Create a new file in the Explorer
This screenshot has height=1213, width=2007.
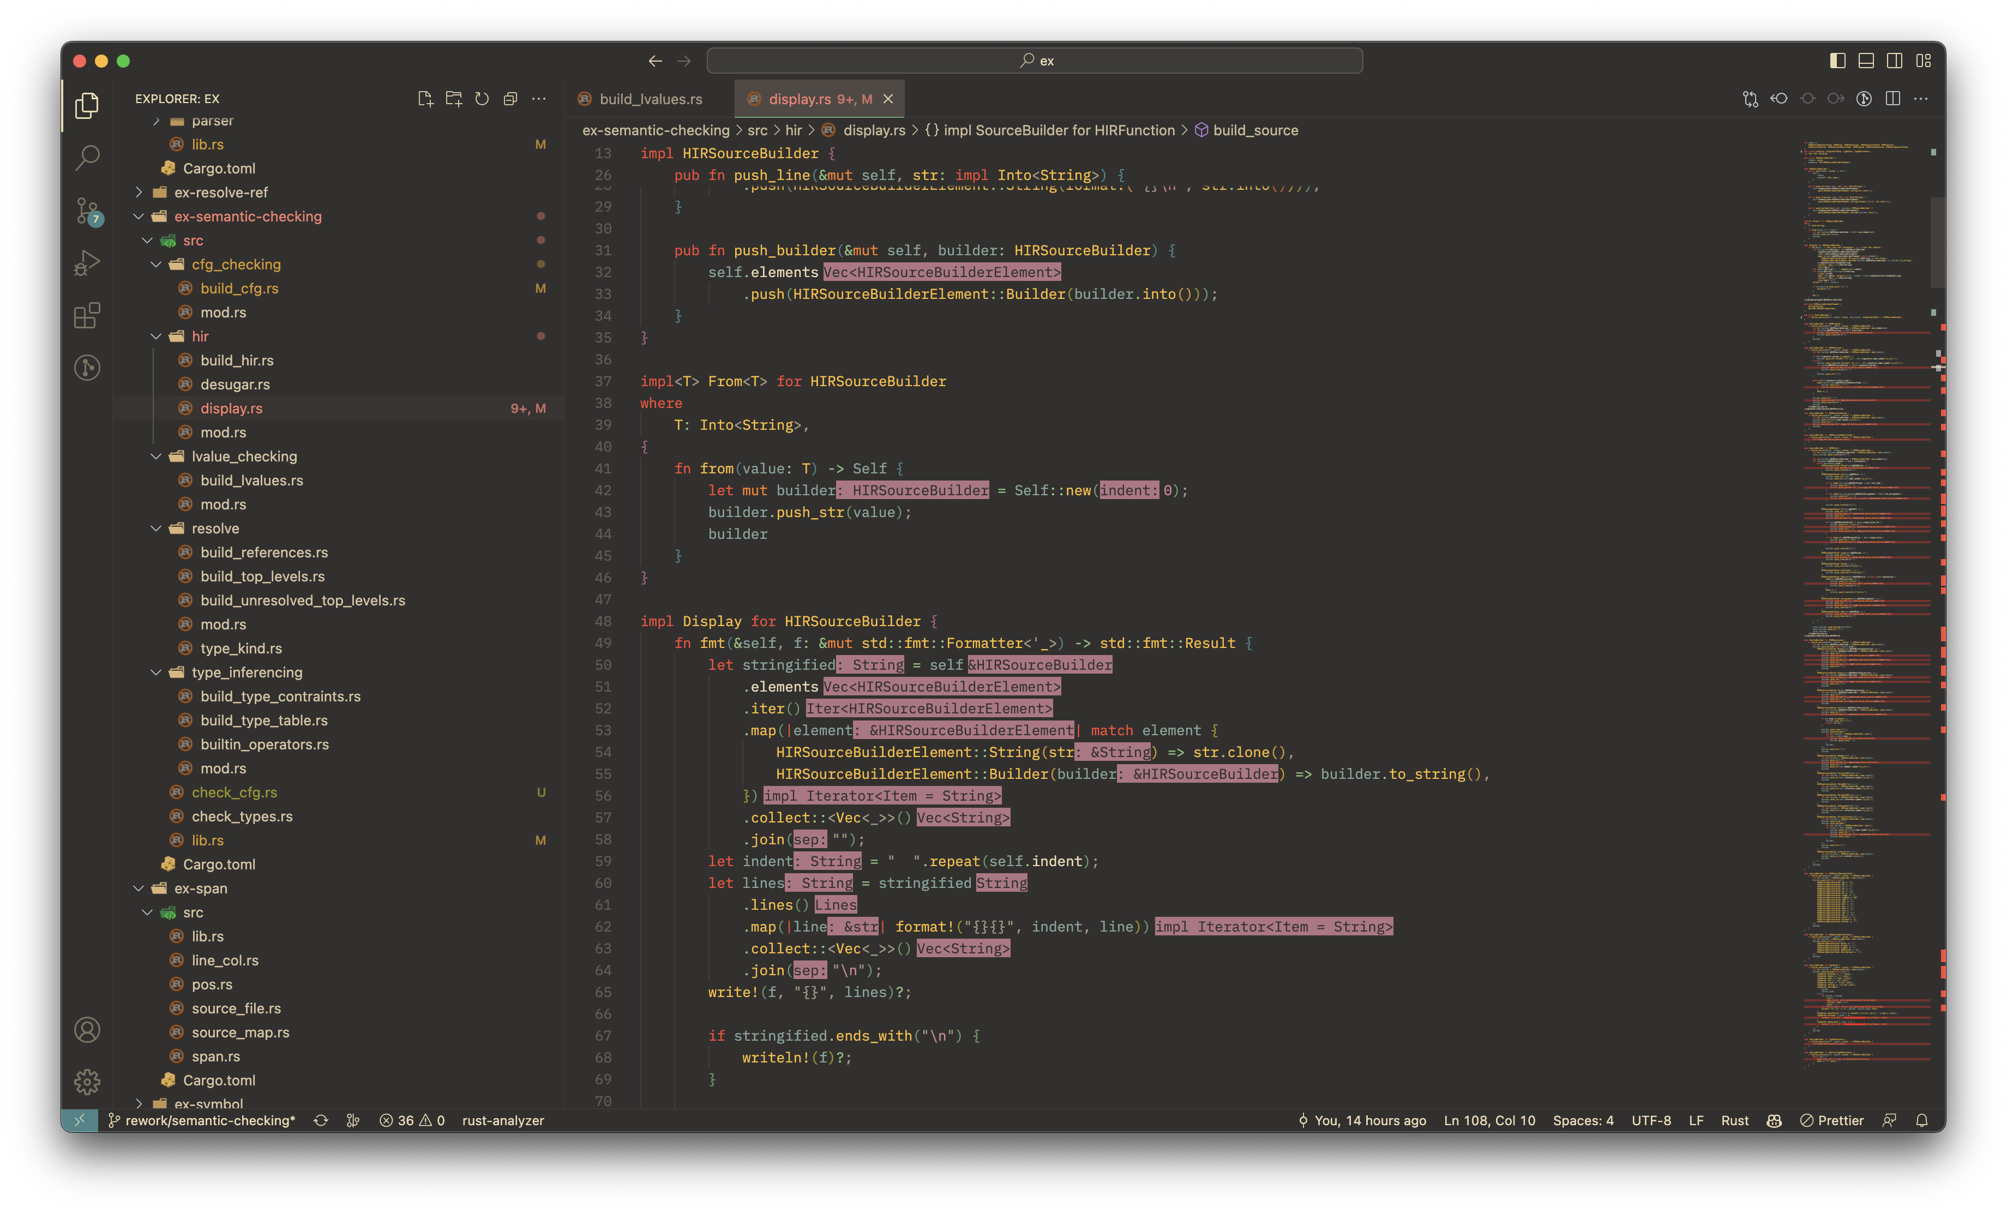425,99
